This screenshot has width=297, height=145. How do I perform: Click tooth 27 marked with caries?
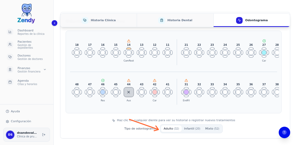(264, 53)
